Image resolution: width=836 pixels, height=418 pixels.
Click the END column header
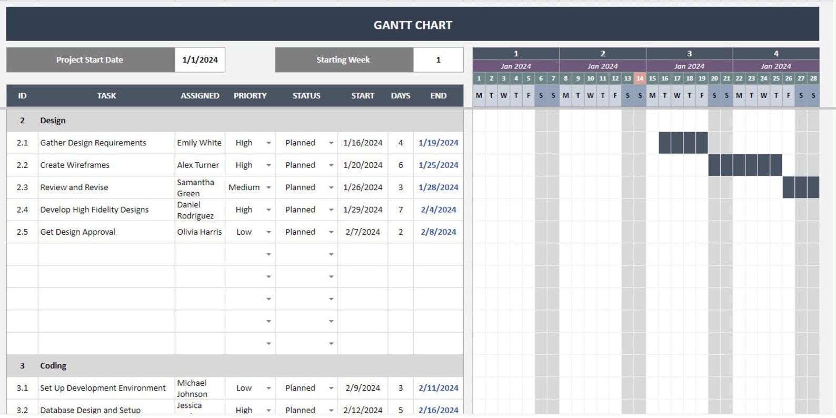pyautogui.click(x=439, y=96)
